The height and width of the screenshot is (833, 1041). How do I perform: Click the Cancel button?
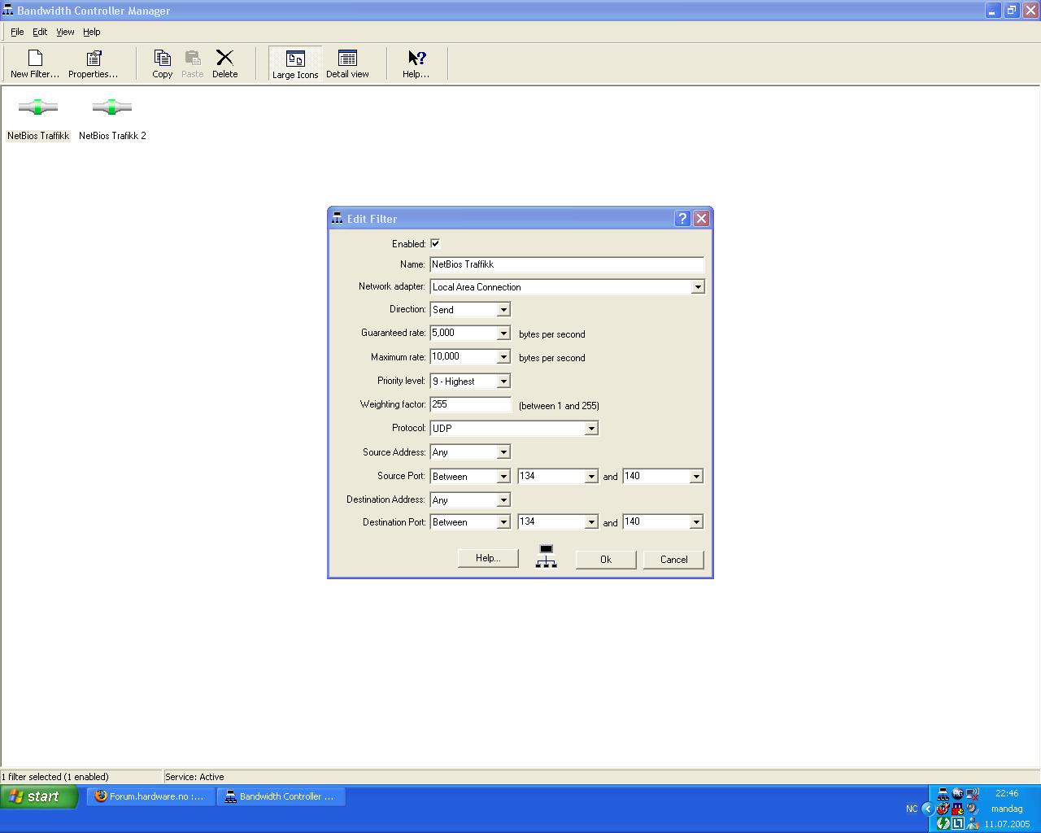point(673,560)
